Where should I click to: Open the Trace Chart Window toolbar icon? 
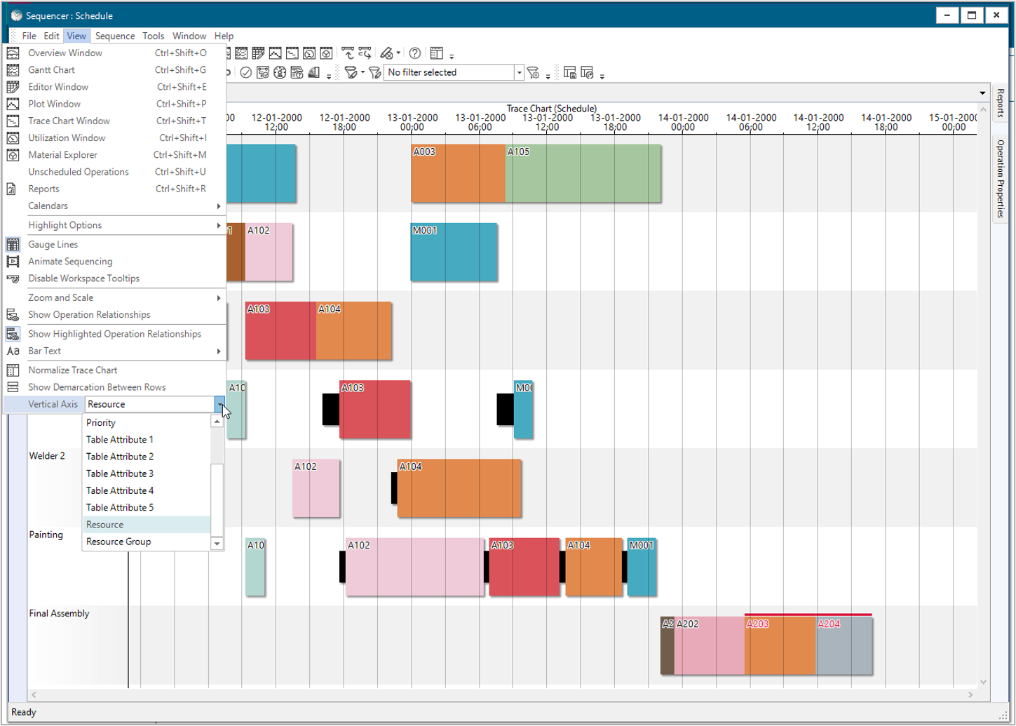[x=292, y=53]
